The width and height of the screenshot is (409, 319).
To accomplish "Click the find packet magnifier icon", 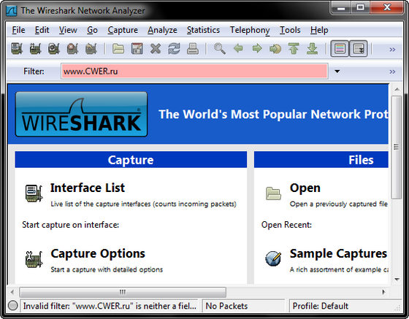I will [220, 49].
